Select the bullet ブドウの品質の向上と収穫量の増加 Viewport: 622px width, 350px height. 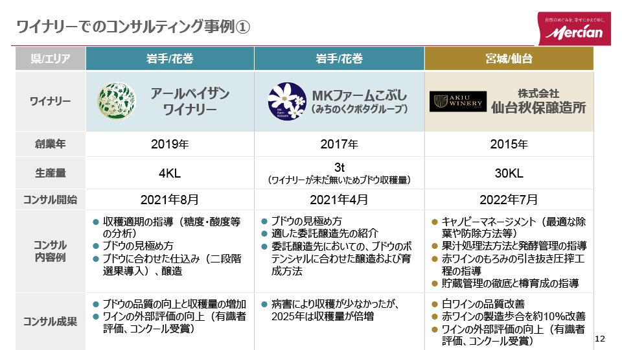174,304
